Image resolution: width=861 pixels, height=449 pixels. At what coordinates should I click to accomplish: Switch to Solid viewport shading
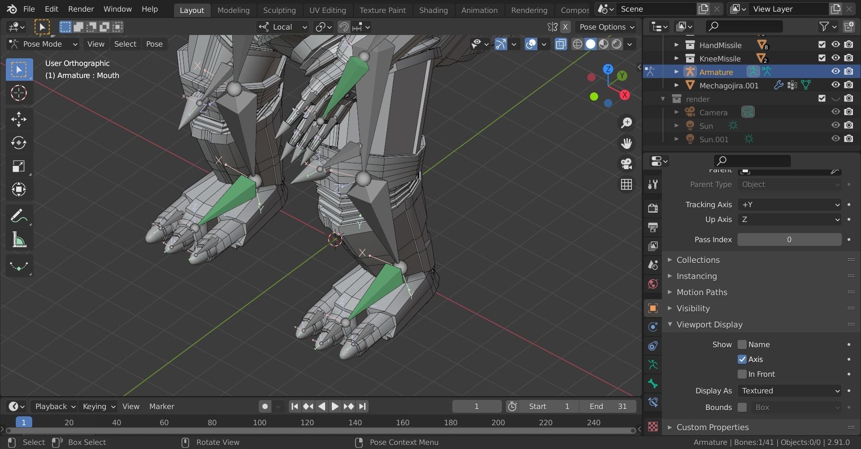(x=591, y=44)
